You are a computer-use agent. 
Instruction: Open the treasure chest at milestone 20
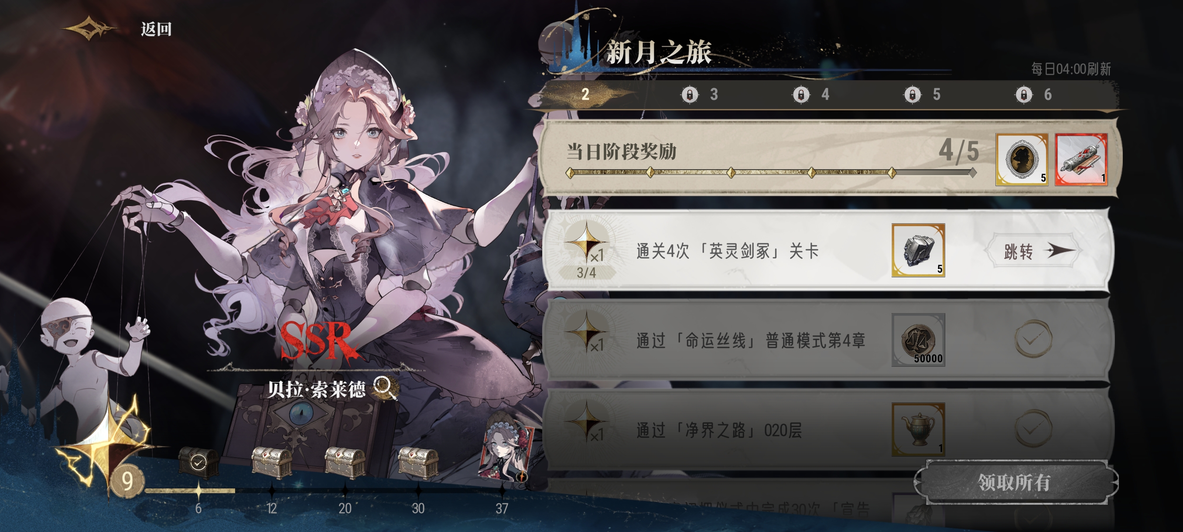345,462
